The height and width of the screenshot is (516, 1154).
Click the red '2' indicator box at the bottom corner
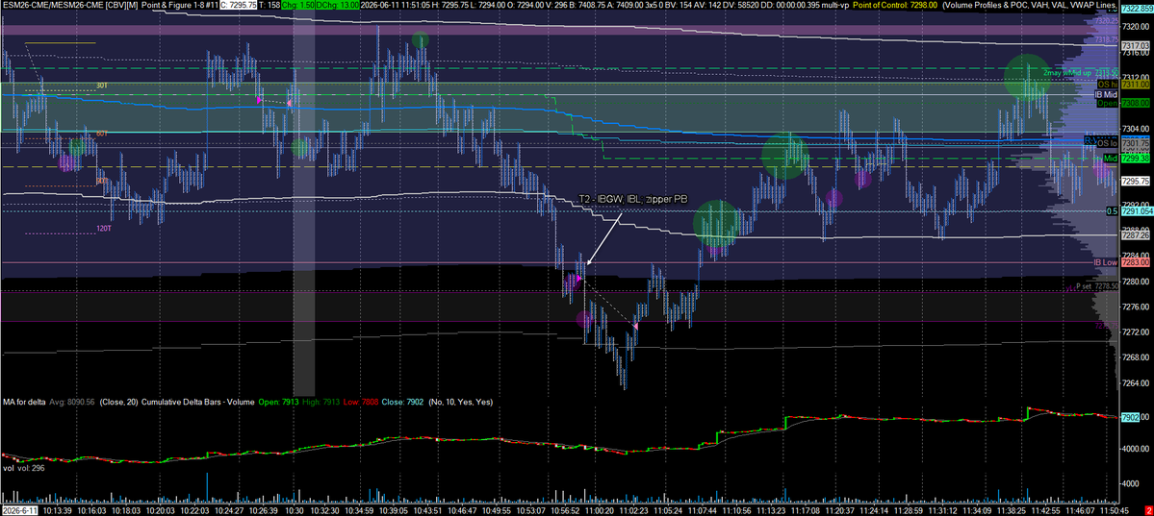[x=1149, y=509]
